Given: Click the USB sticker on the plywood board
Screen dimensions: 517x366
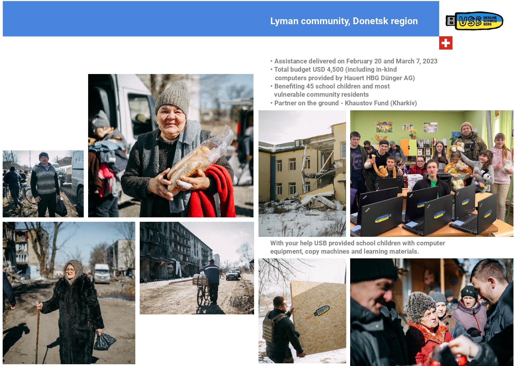Looking at the screenshot, I should click(x=322, y=311).
